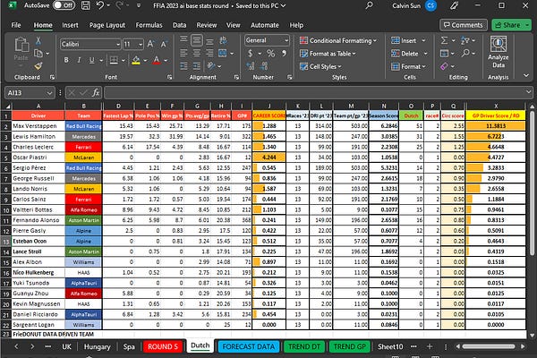Click the Increase Indent icon
537x358 pixels.
197,66
